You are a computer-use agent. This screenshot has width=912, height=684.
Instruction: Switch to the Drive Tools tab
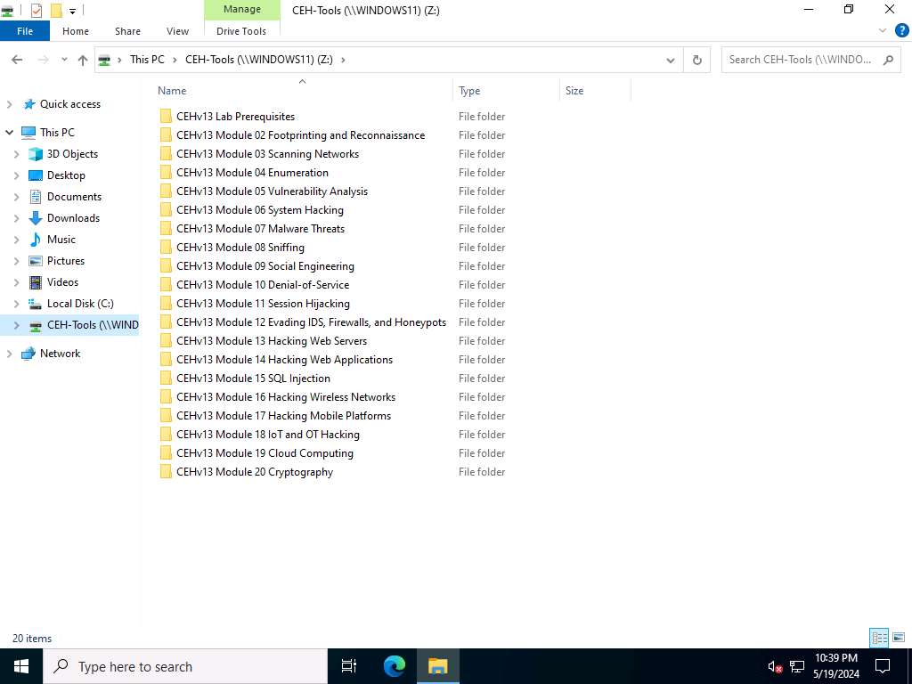click(241, 30)
